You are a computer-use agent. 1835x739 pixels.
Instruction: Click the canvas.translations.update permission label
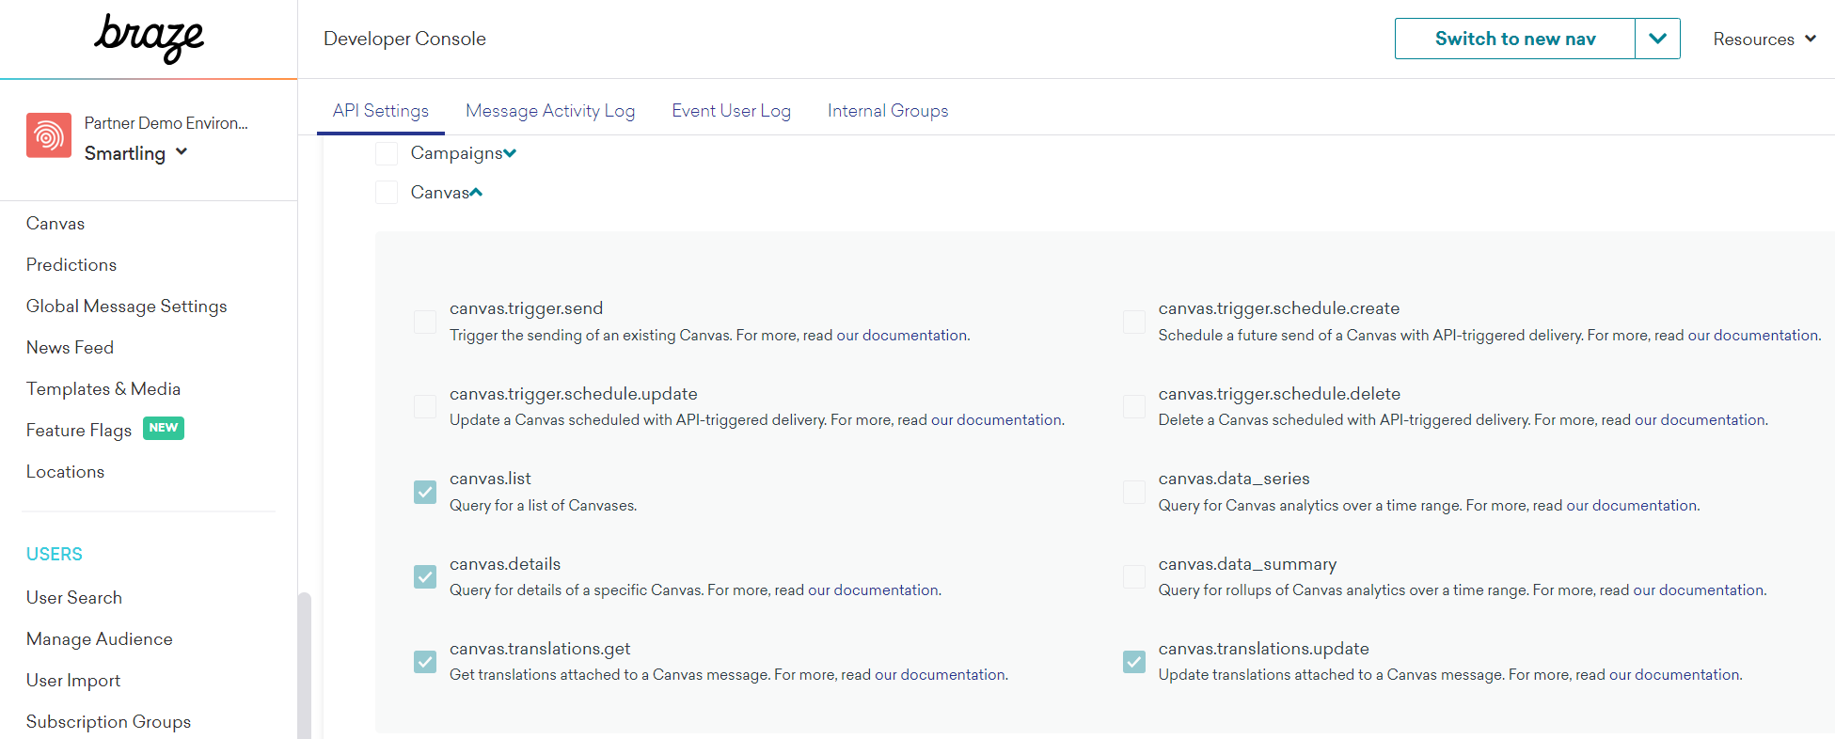tap(1263, 649)
